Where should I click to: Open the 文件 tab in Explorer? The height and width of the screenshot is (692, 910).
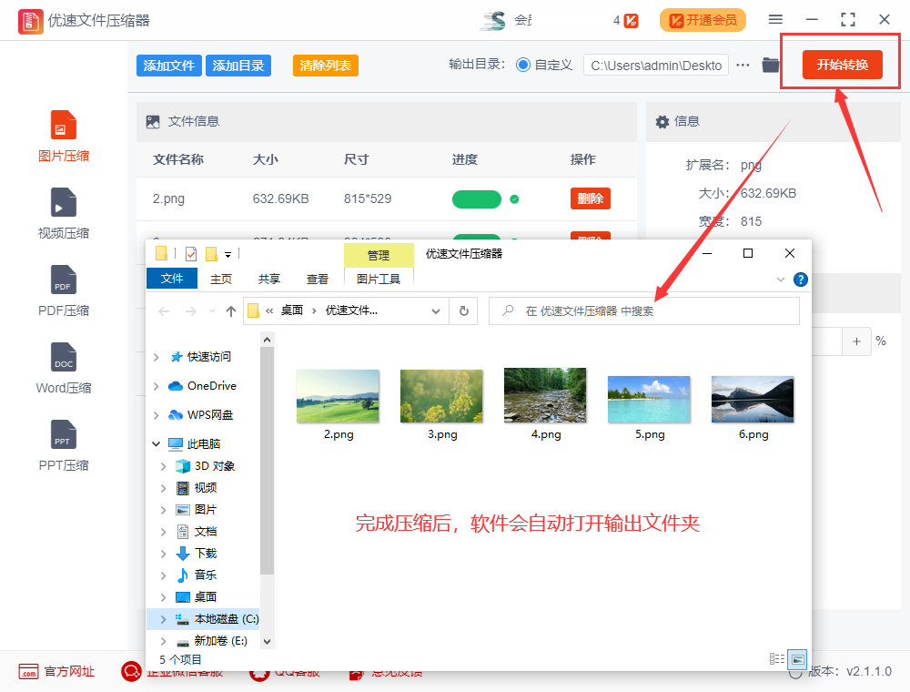(x=172, y=280)
